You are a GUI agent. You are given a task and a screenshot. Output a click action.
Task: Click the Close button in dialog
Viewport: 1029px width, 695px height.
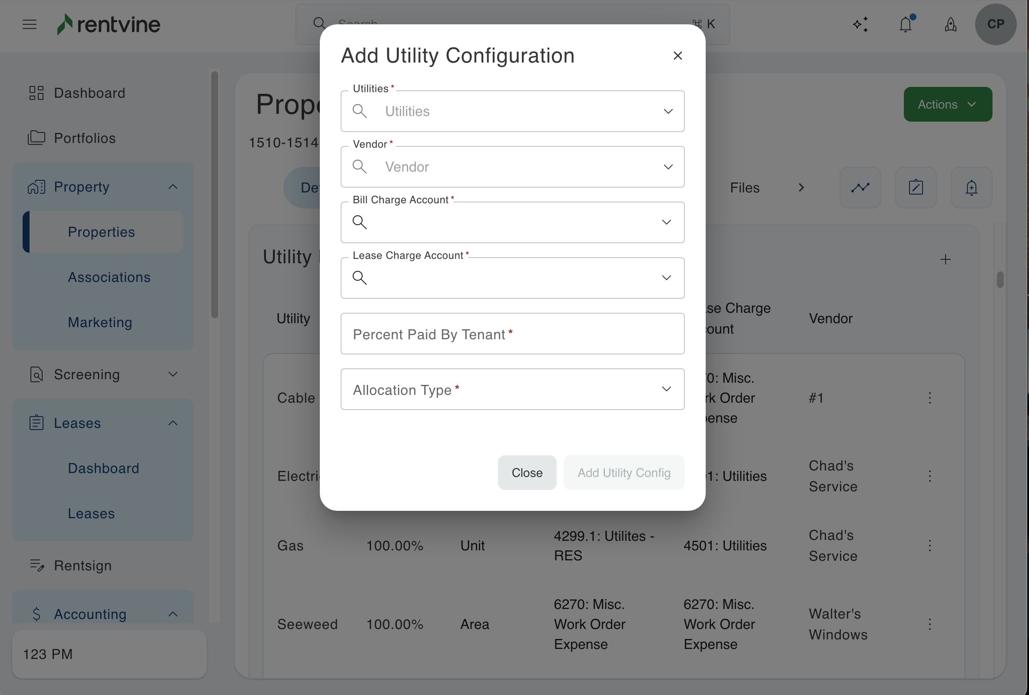527,473
